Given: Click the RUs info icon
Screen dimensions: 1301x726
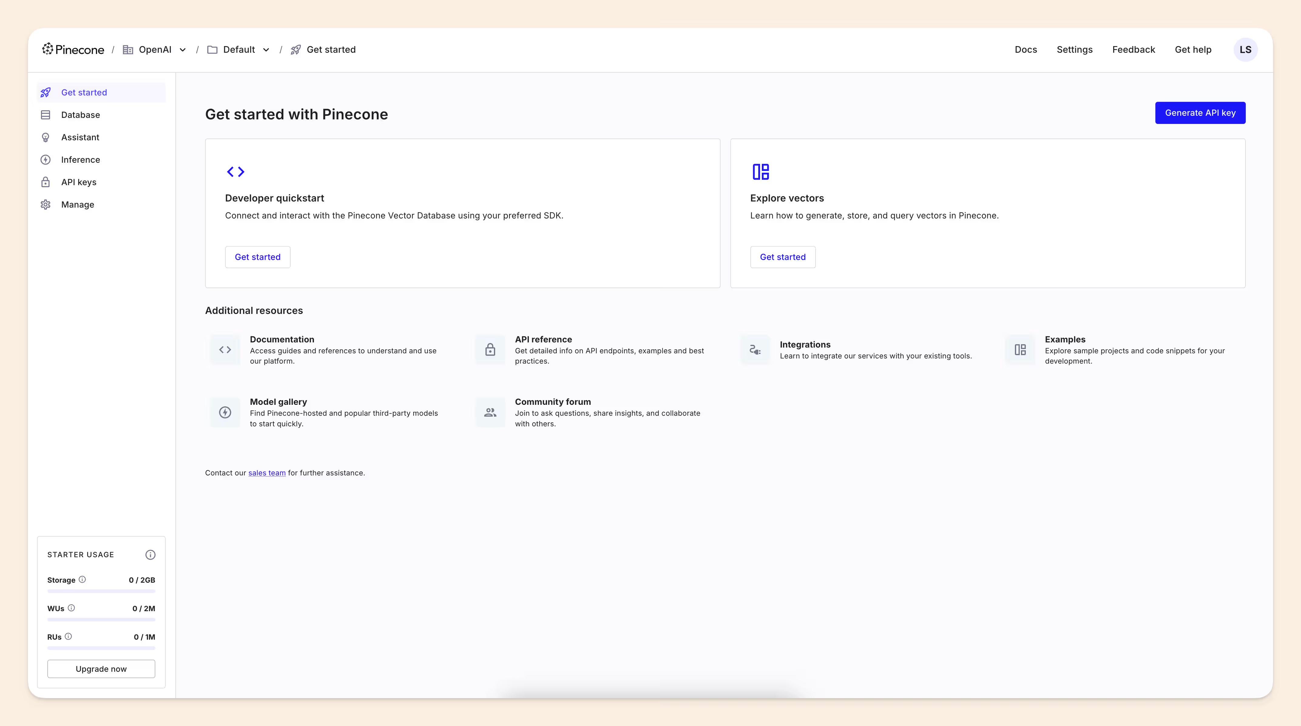Looking at the screenshot, I should [x=68, y=636].
